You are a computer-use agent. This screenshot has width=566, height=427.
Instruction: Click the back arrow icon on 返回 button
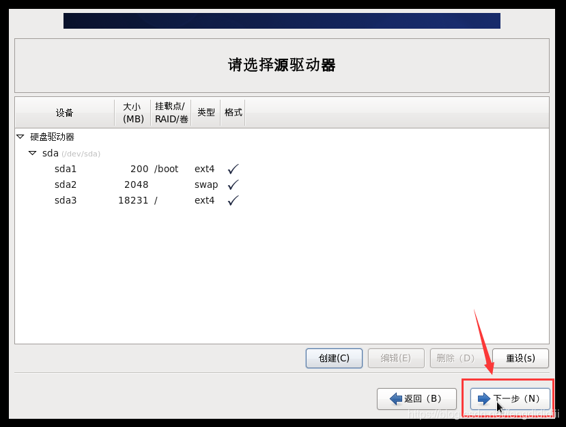(396, 399)
